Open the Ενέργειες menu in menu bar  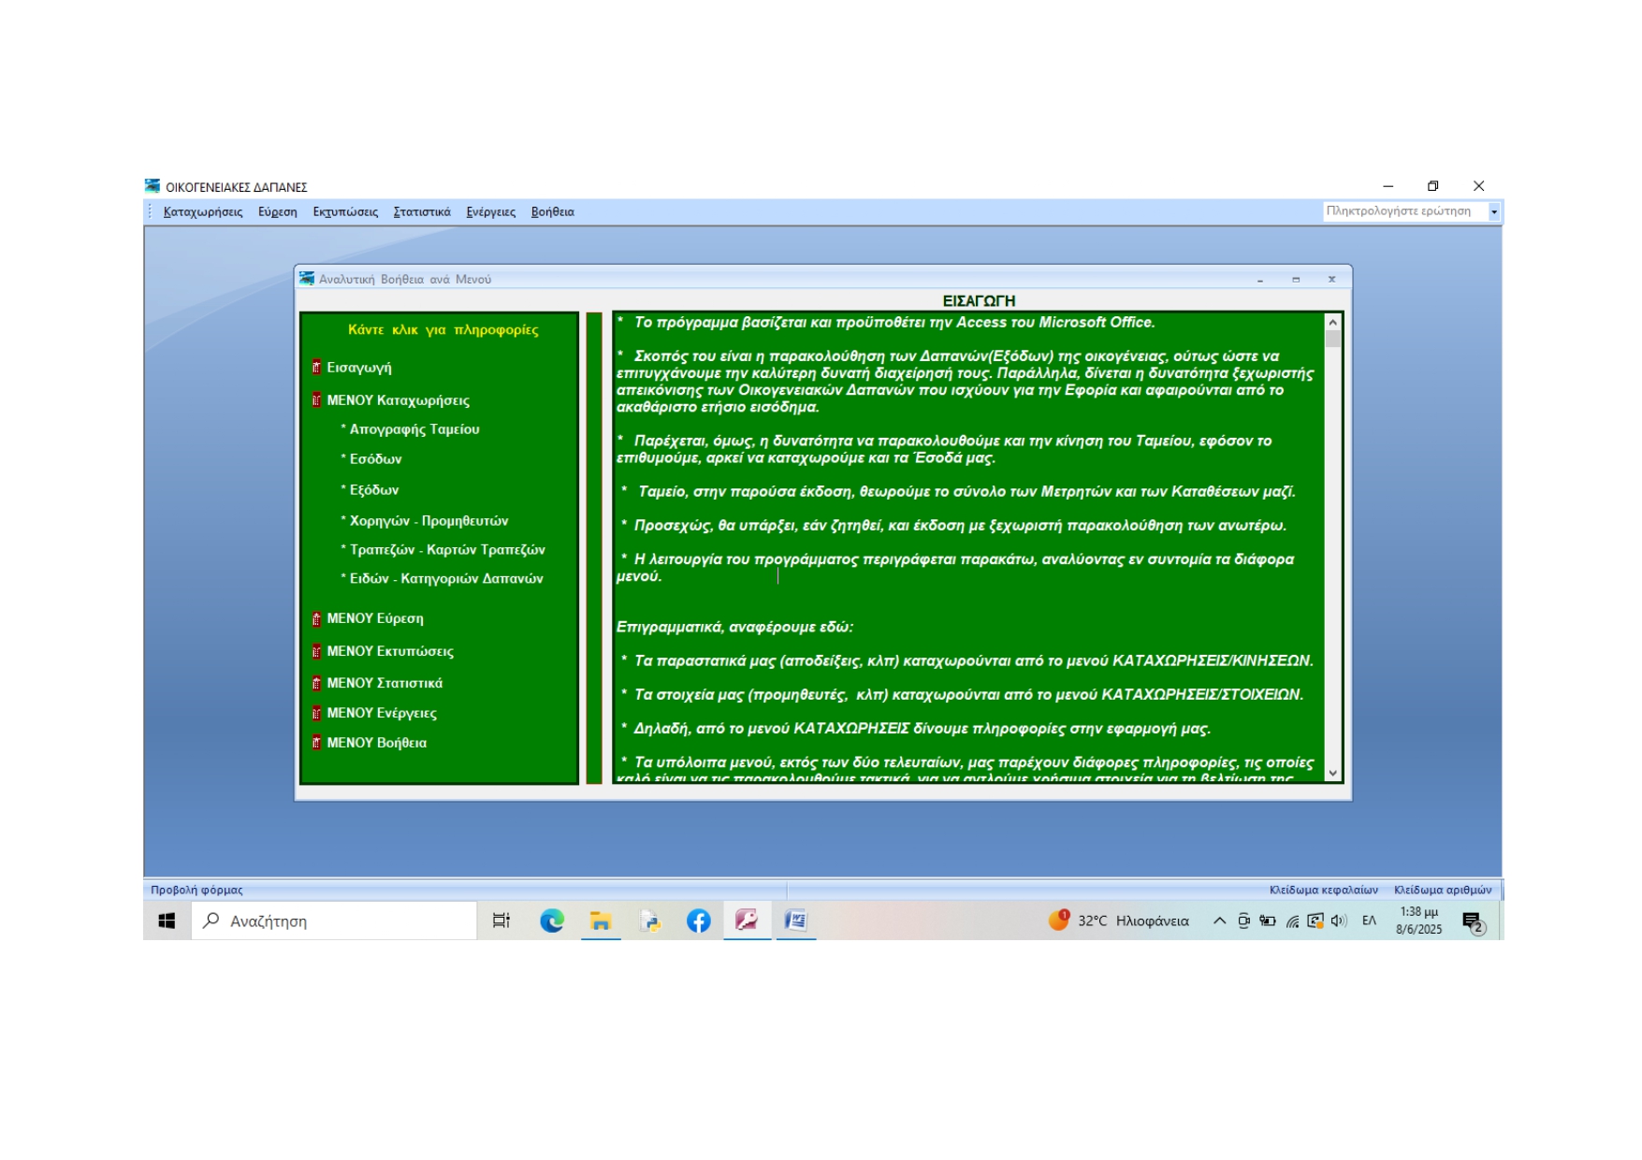pos(490,212)
